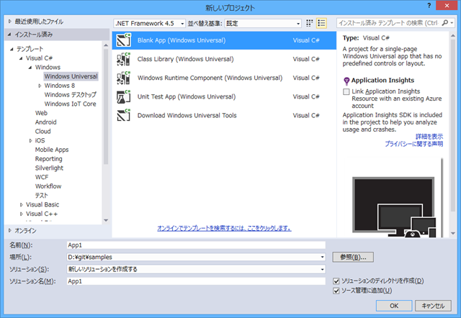Viewport: 461px width, 318px height.
Task: Click the cancel button
Action: [x=433, y=306]
